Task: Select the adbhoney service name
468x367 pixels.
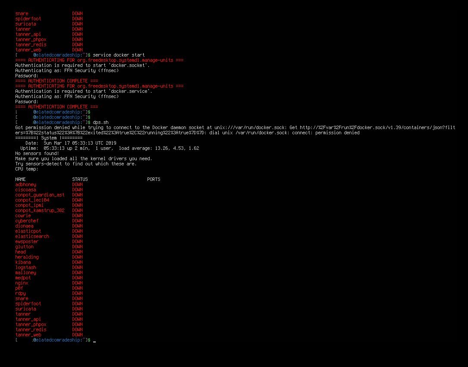Action: (25, 184)
